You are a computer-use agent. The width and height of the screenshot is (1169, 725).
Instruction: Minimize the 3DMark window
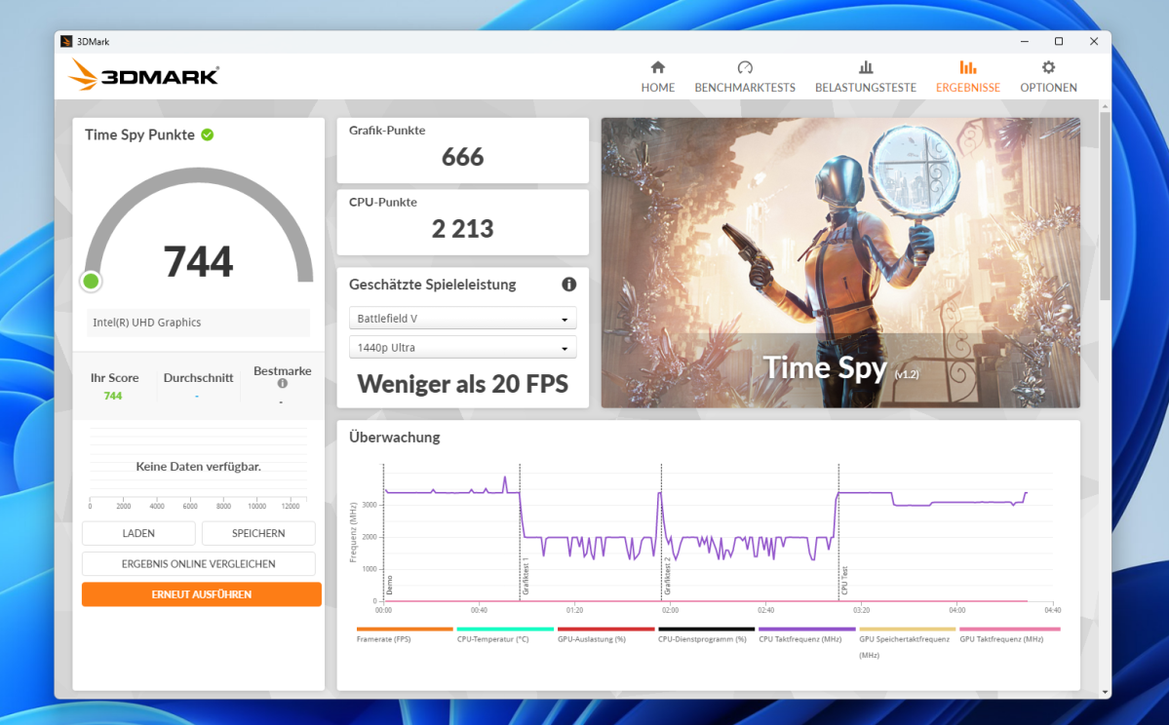[x=1024, y=42]
